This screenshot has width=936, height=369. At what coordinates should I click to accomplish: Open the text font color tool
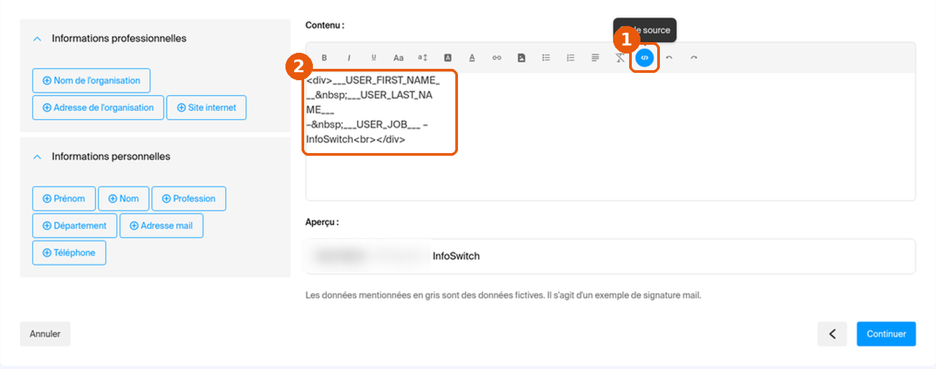click(x=472, y=58)
